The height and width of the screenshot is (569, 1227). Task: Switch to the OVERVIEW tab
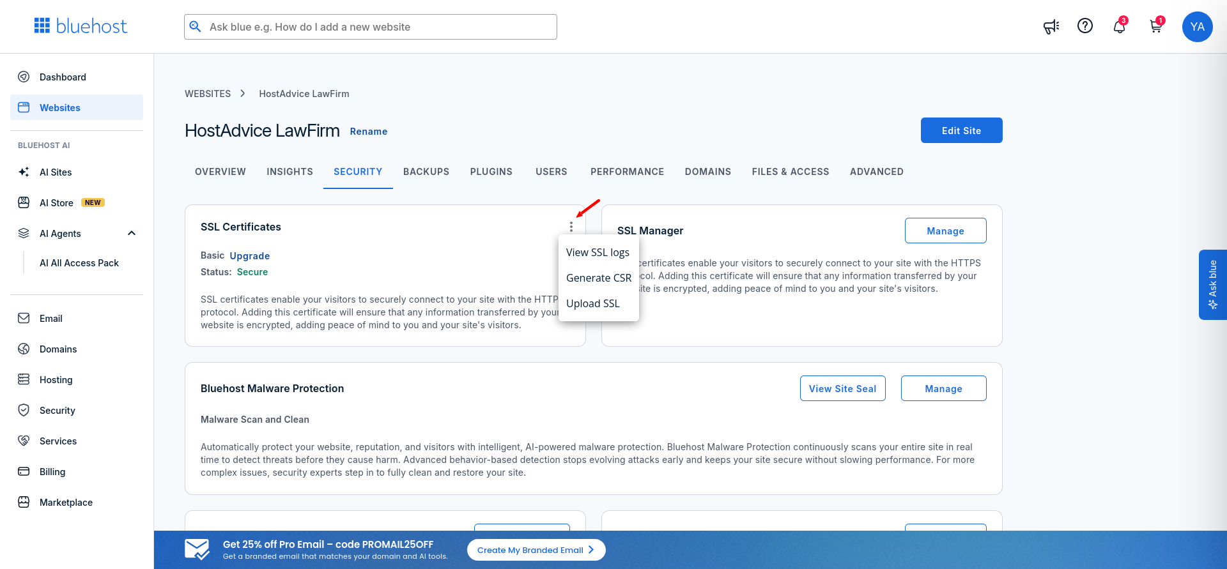tap(220, 172)
